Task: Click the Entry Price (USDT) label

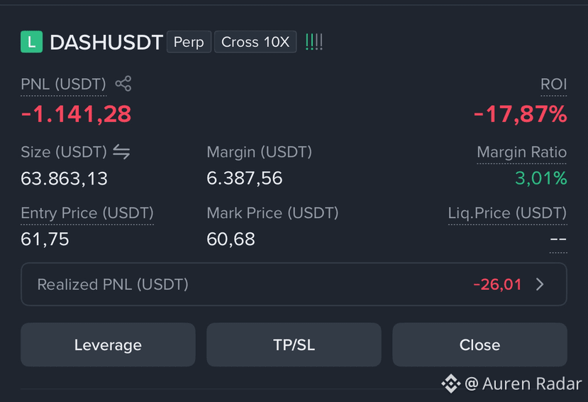Action: pos(87,213)
